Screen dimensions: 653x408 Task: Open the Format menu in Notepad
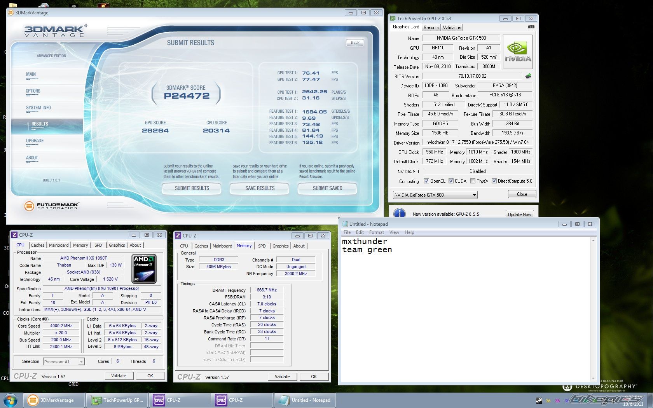tap(376, 232)
